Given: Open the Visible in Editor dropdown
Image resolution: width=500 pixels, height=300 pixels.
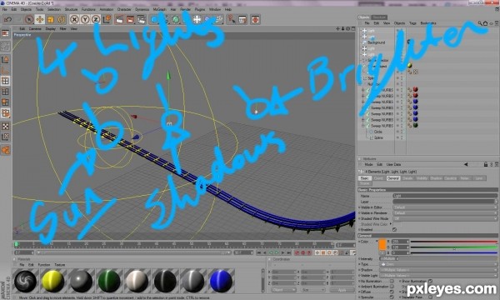Looking at the screenshot, I should [445, 207].
